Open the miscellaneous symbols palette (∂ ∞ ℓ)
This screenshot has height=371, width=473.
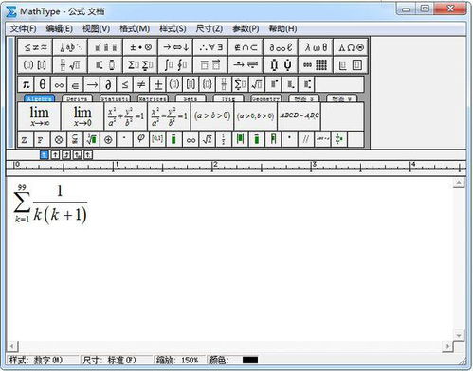coord(281,47)
